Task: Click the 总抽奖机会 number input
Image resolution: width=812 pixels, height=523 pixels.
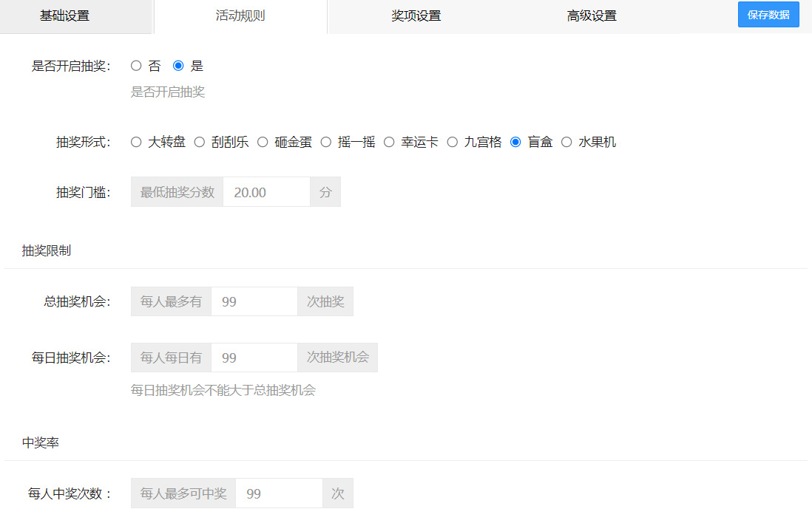Action: click(254, 301)
